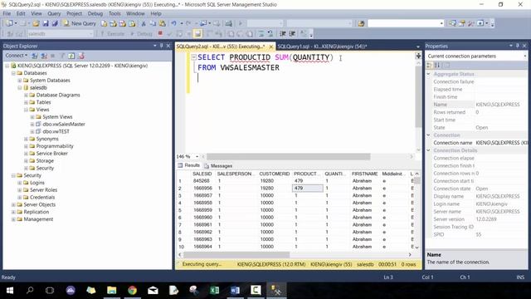The height and width of the screenshot is (299, 531).
Task: Select the Server Roles folder
Action: click(43, 190)
